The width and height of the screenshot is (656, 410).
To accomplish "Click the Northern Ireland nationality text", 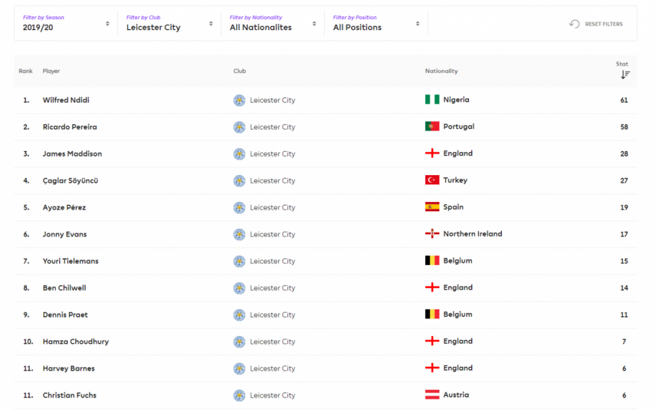I will click(473, 234).
